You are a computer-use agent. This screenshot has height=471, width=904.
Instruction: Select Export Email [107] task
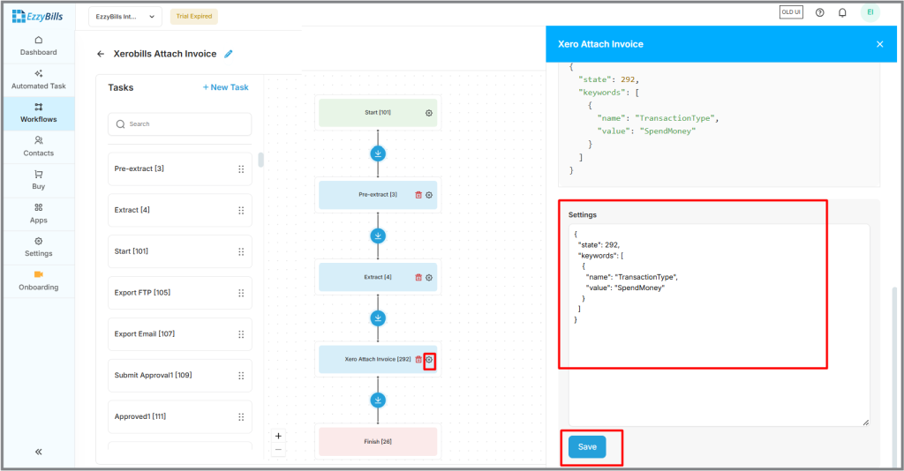[x=180, y=334]
